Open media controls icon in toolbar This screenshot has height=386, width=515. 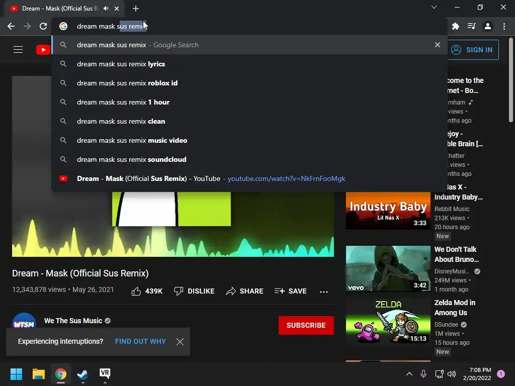click(x=472, y=26)
